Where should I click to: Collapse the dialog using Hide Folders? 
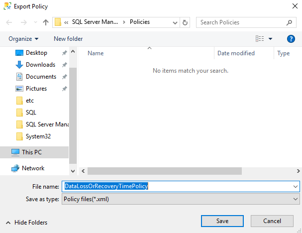pos(27,223)
